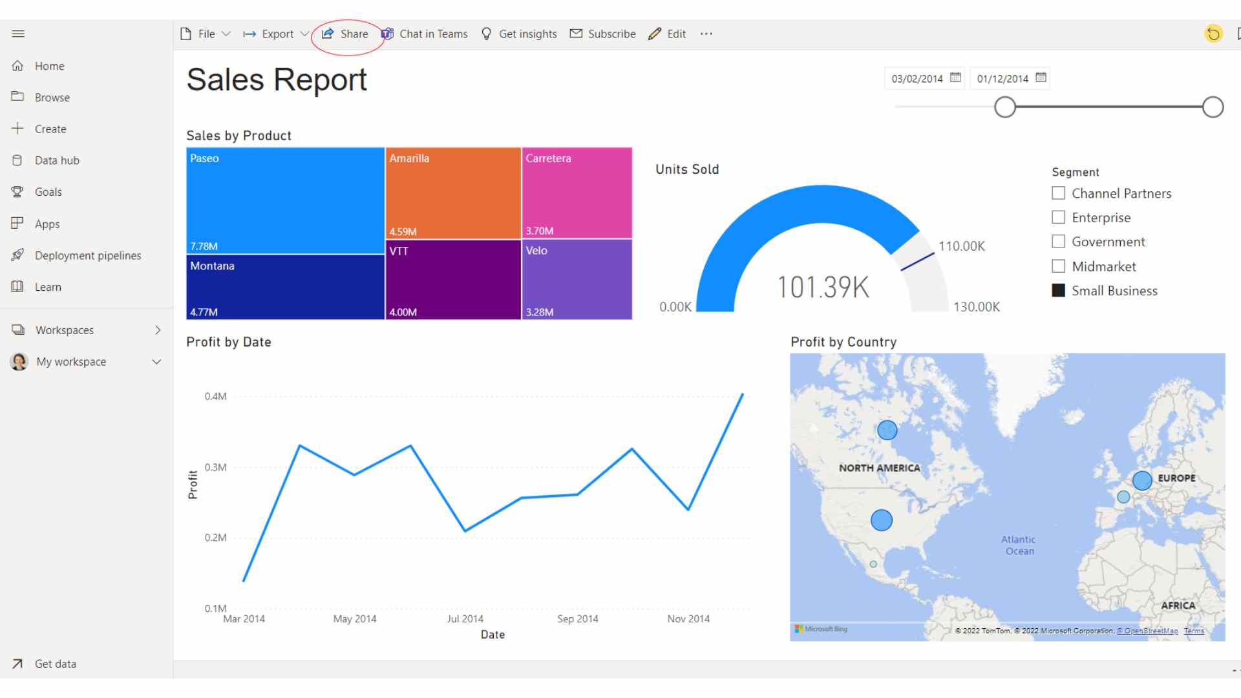Expand the Export dropdown arrow

[305, 34]
